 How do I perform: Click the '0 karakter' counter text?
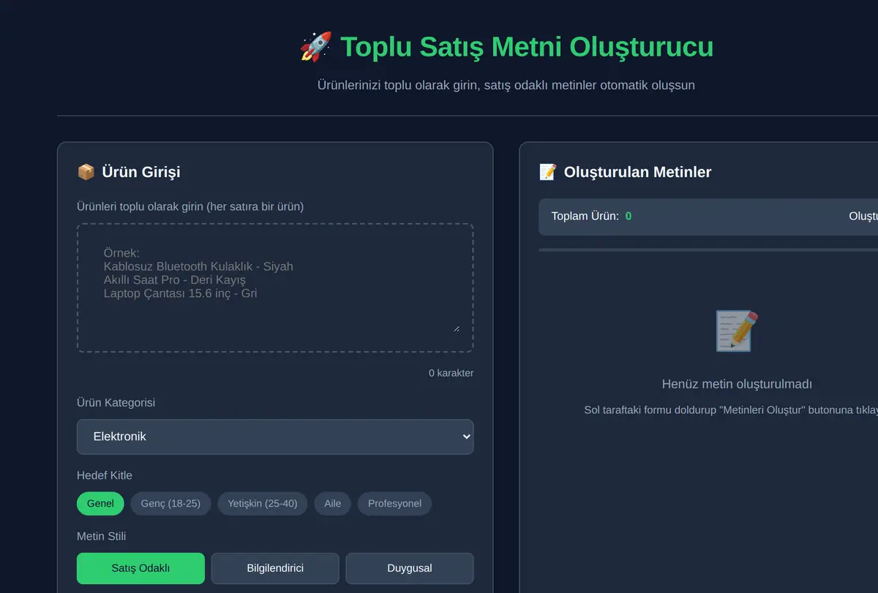coord(451,373)
